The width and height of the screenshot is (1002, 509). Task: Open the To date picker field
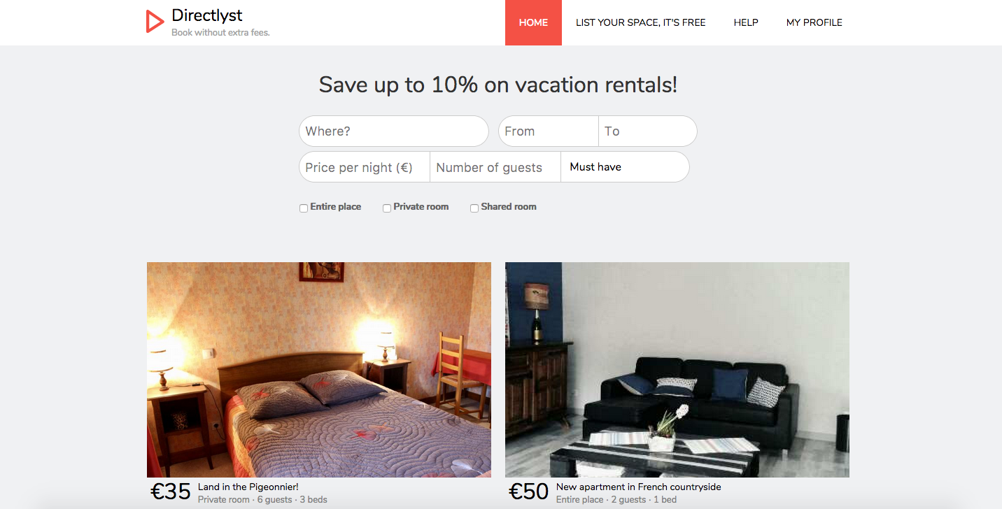(648, 131)
